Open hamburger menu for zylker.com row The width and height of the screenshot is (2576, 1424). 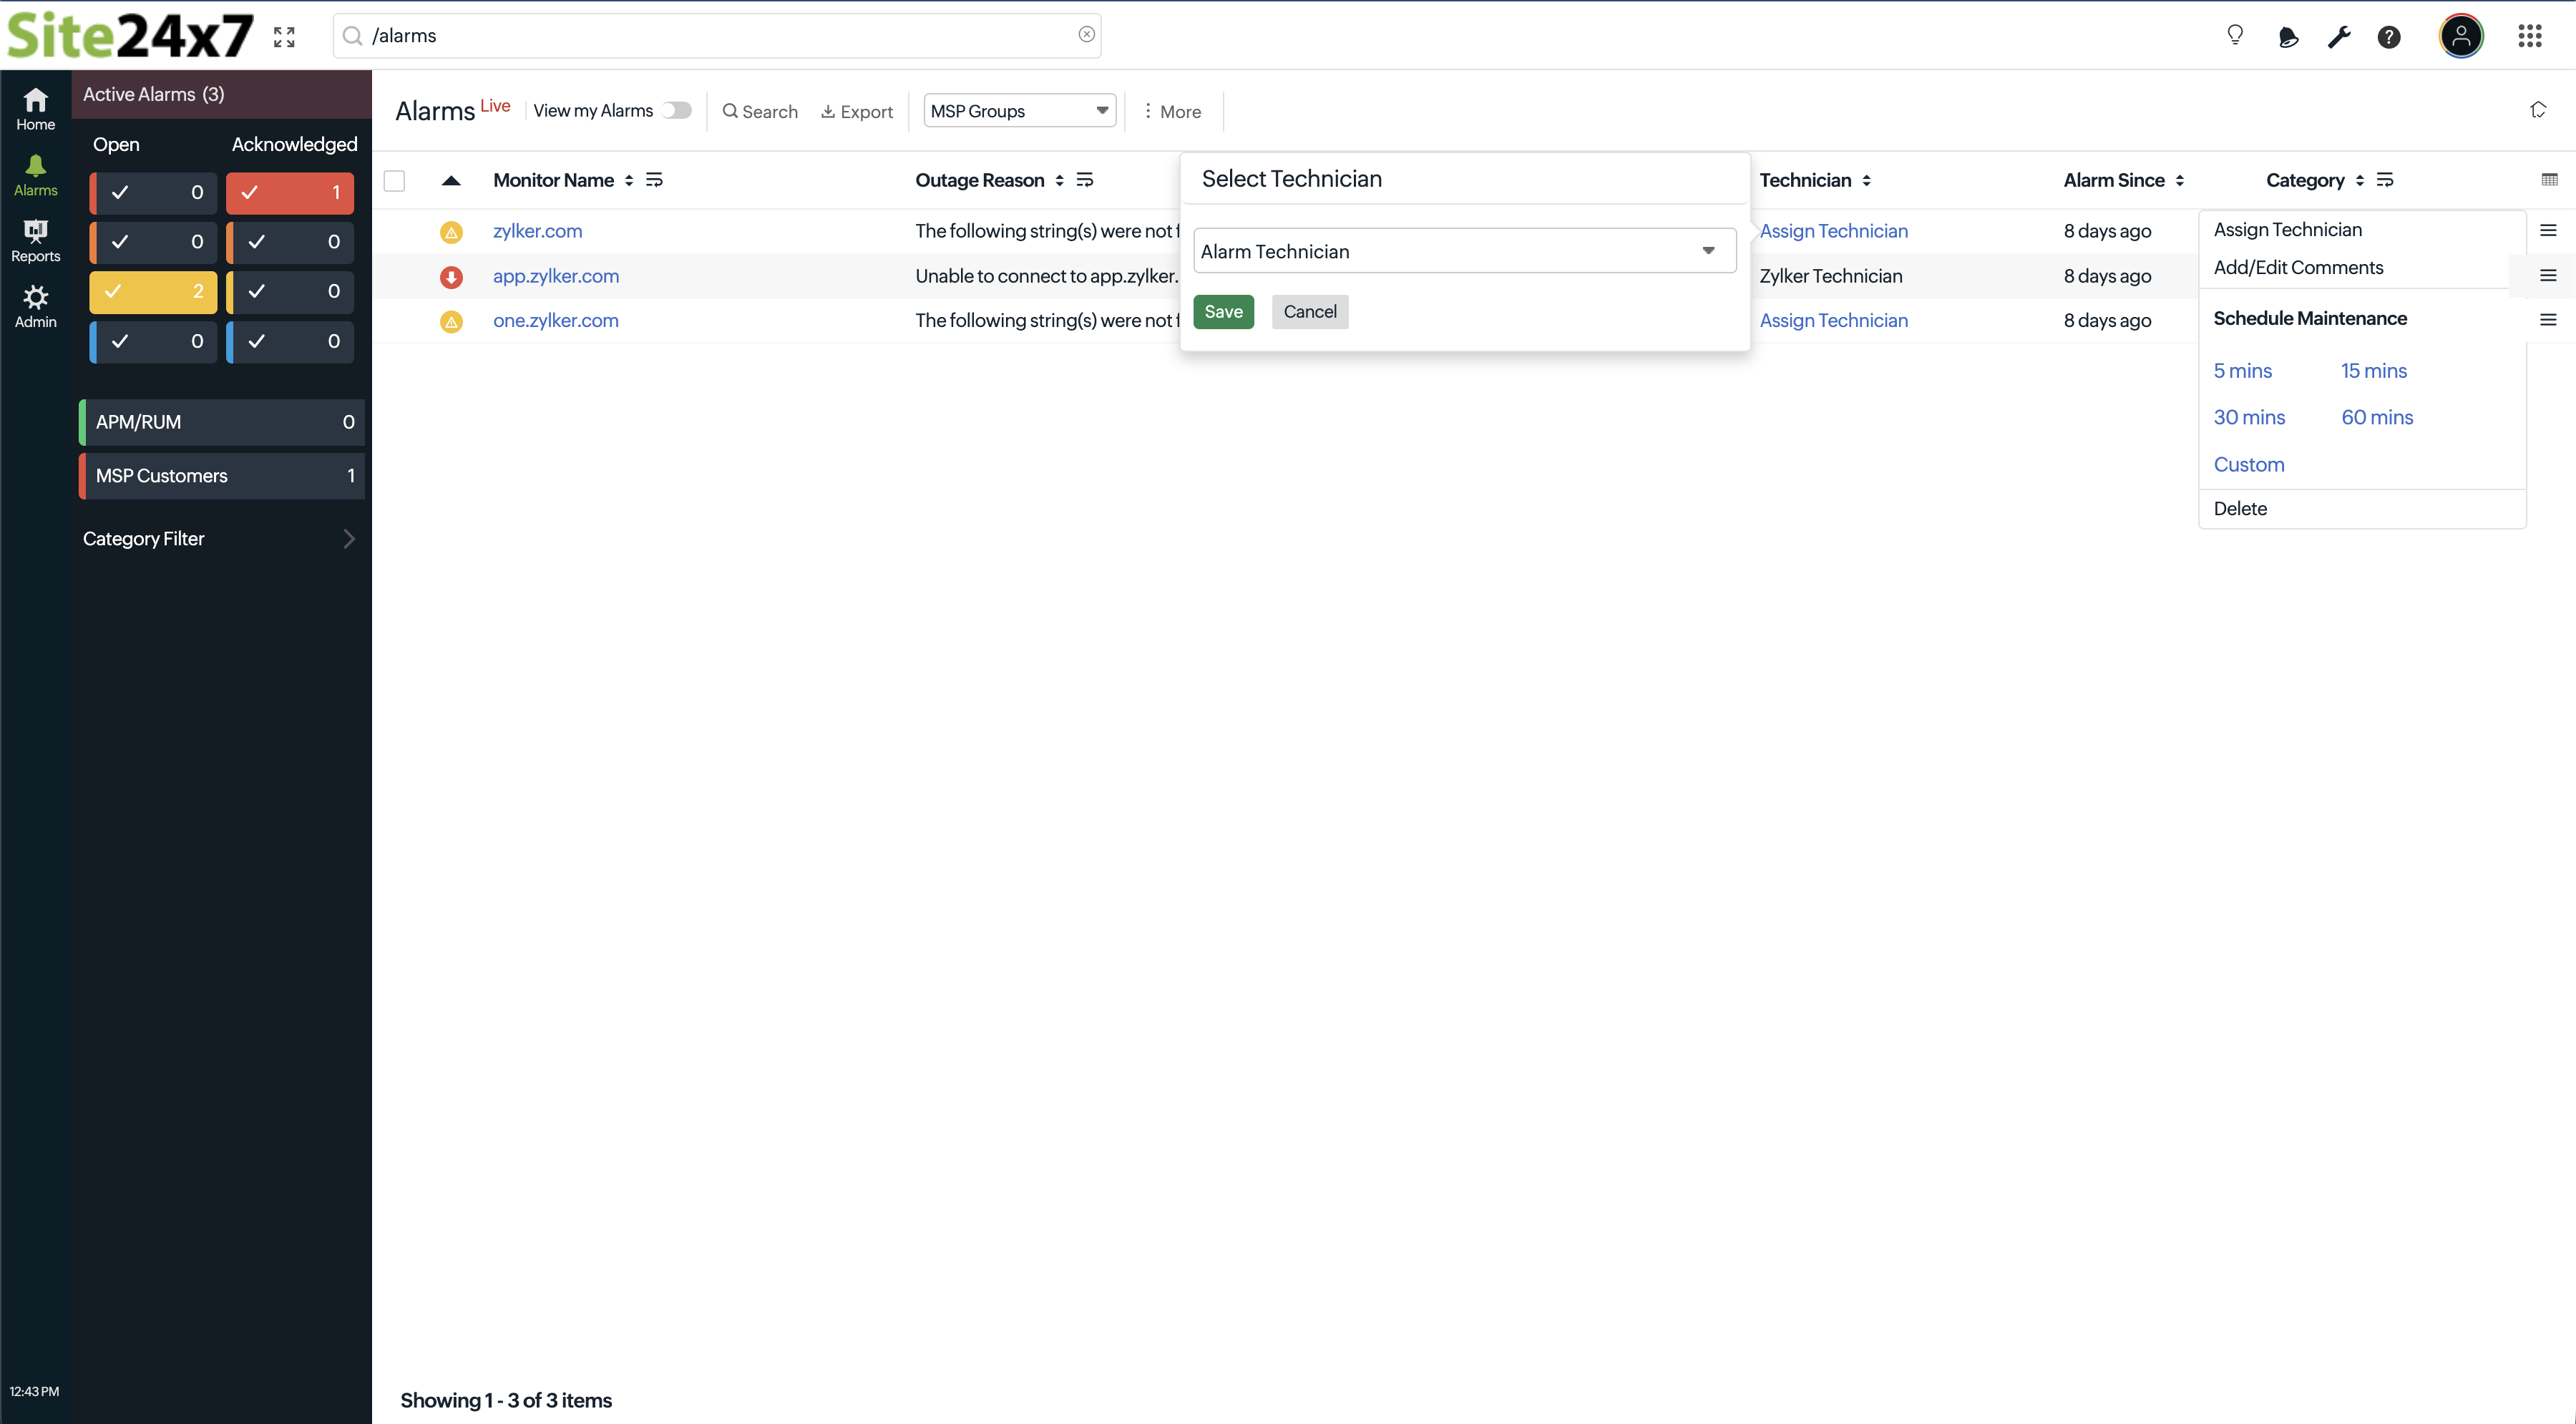2548,230
